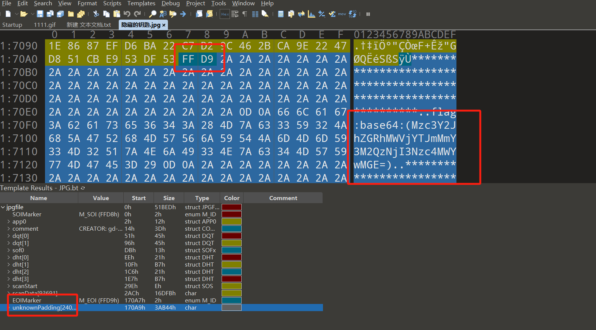Click the Close All stacked folders icon
Viewport: 596px width, 330px height.
pyautogui.click(x=81, y=14)
